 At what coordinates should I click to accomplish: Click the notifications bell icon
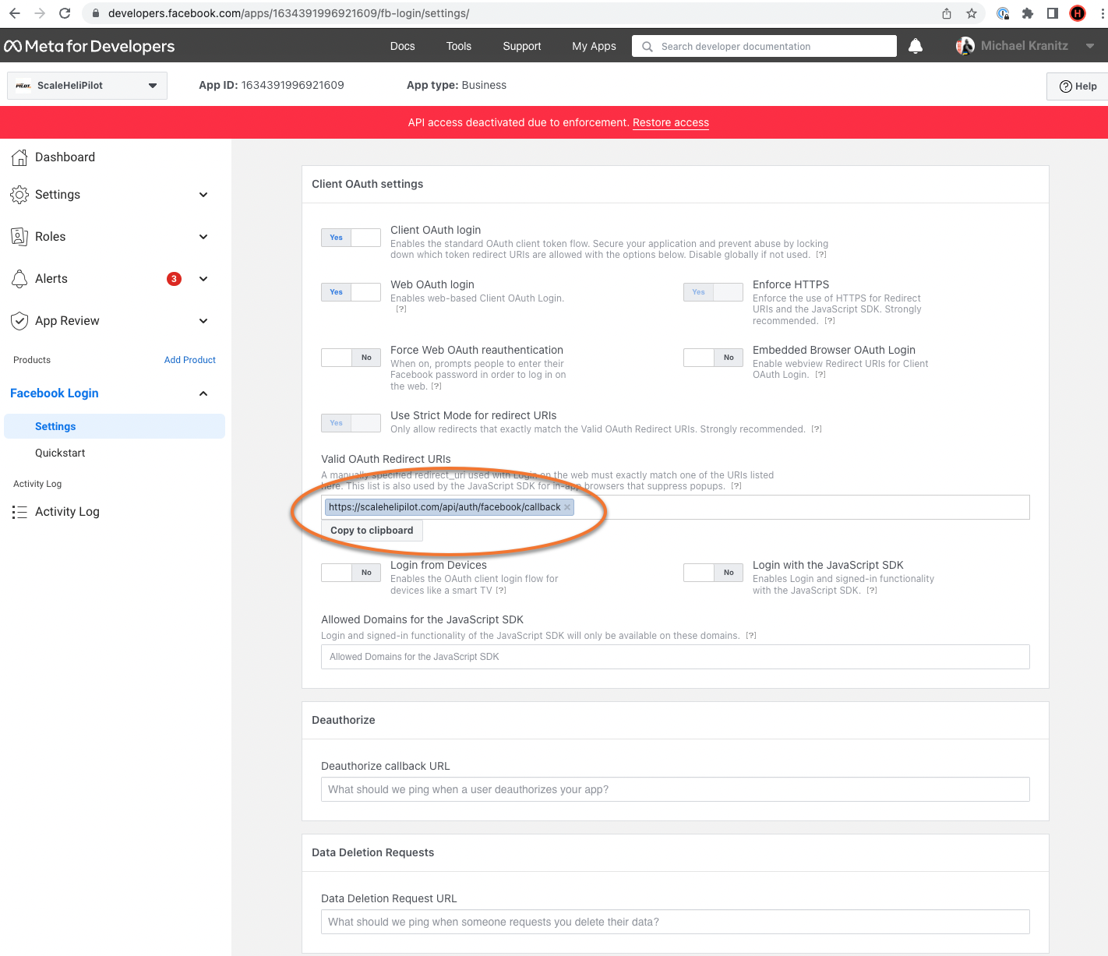pyautogui.click(x=916, y=47)
